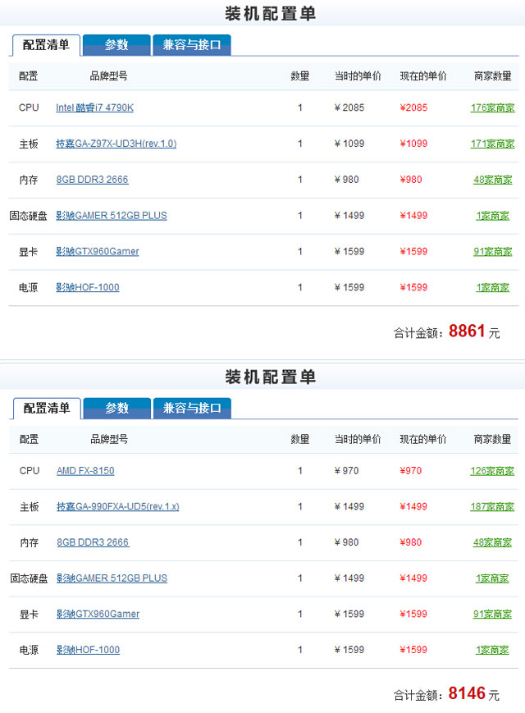Click the ¥ 2085 original price cell
Viewport: 525px width, 713px height.
pyautogui.click(x=349, y=107)
